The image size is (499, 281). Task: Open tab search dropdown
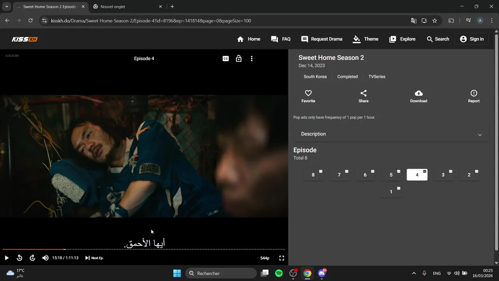click(6, 7)
